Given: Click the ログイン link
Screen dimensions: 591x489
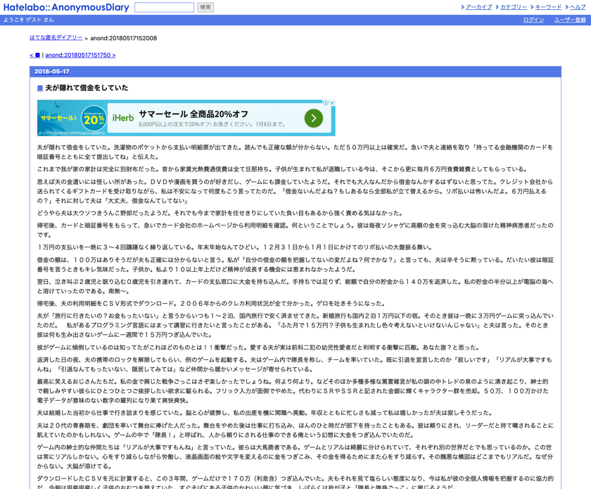Looking at the screenshot, I should tap(533, 20).
